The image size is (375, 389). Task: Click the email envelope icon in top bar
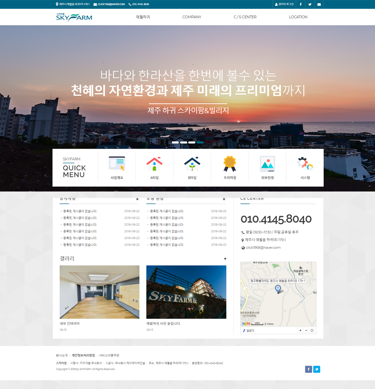(x=319, y=4)
